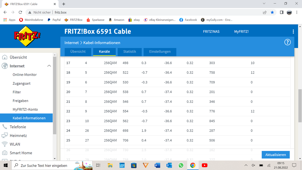Click the muted volume tray icon
The image size is (302, 170).
coord(253,165)
